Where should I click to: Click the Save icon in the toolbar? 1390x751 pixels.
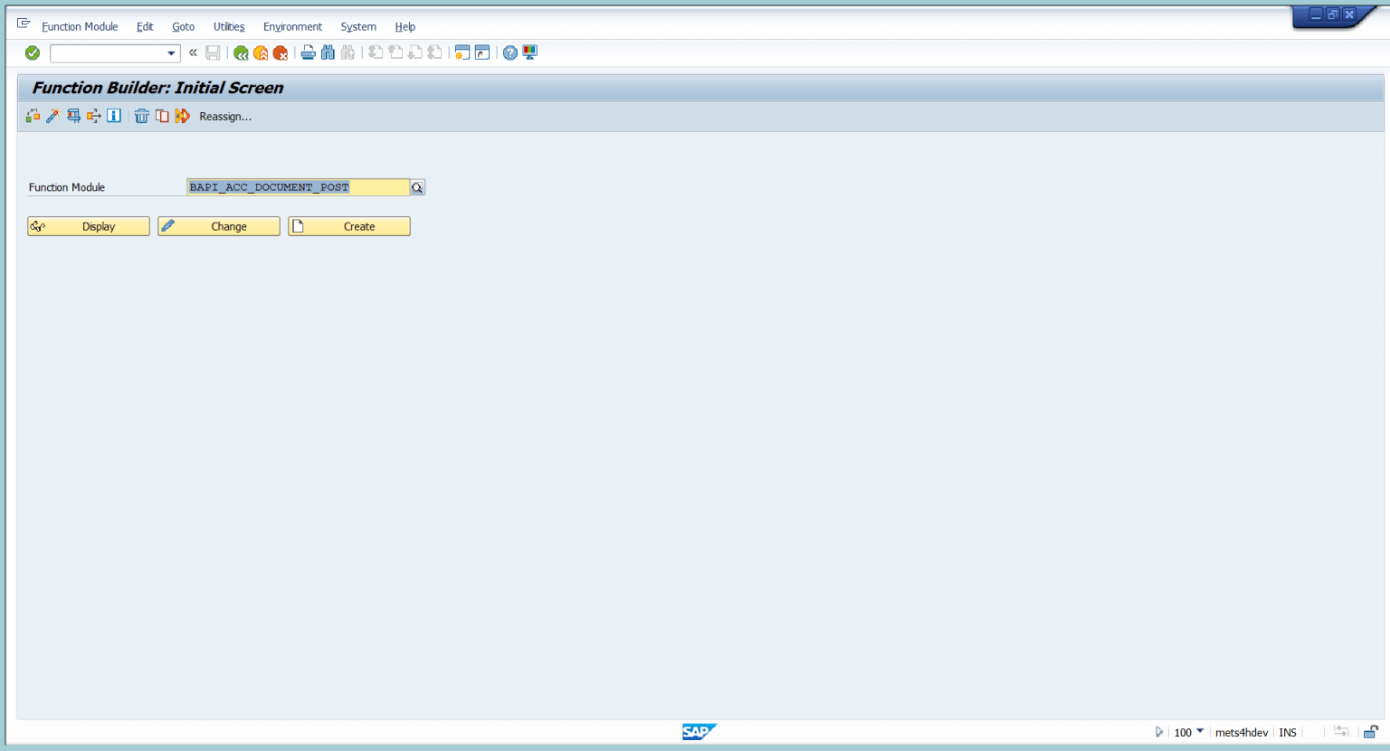(213, 52)
